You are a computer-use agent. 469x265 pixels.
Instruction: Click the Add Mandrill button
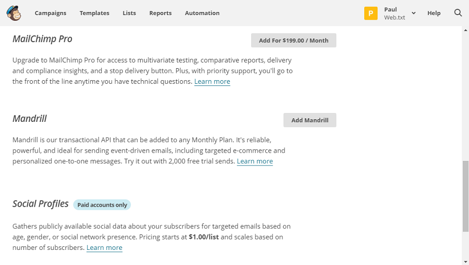point(310,120)
